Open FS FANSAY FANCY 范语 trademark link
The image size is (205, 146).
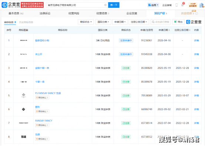[x=48, y=93]
